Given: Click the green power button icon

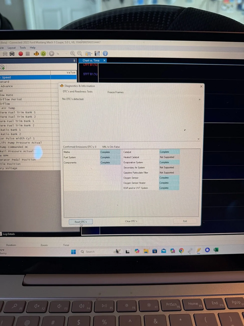Looking at the screenshot, I should pos(43,54).
